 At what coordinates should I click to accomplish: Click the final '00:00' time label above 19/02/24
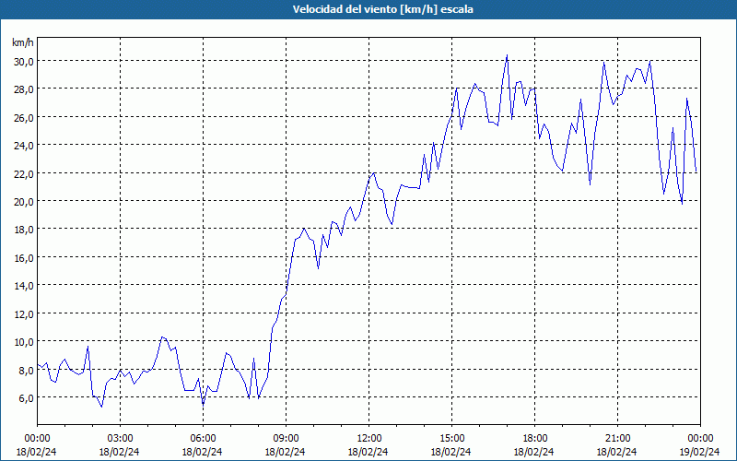700,439
